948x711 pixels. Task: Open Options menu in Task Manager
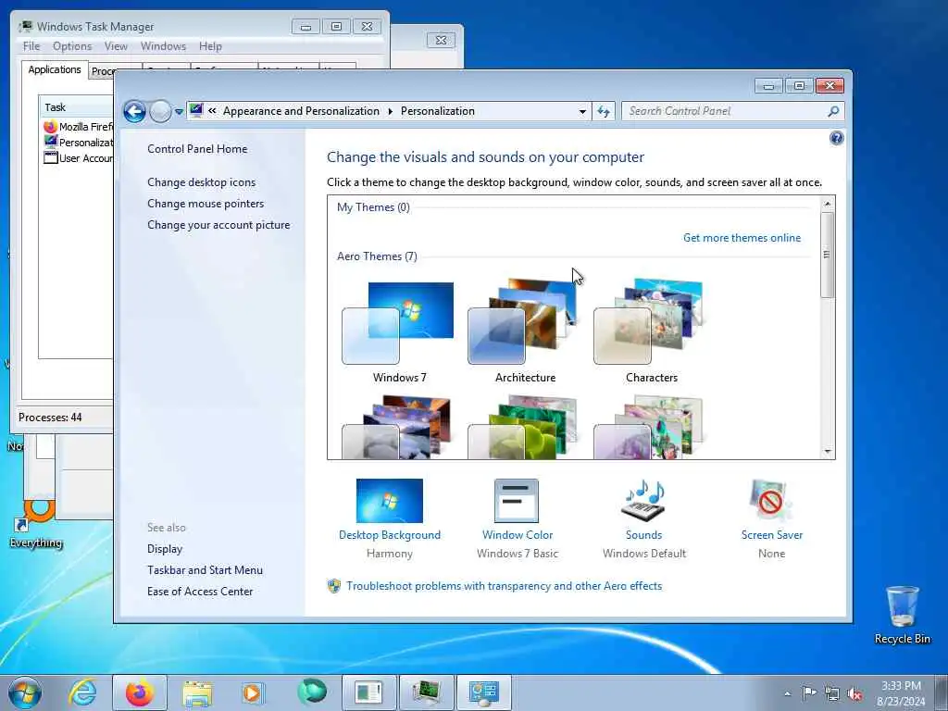pyautogui.click(x=72, y=46)
